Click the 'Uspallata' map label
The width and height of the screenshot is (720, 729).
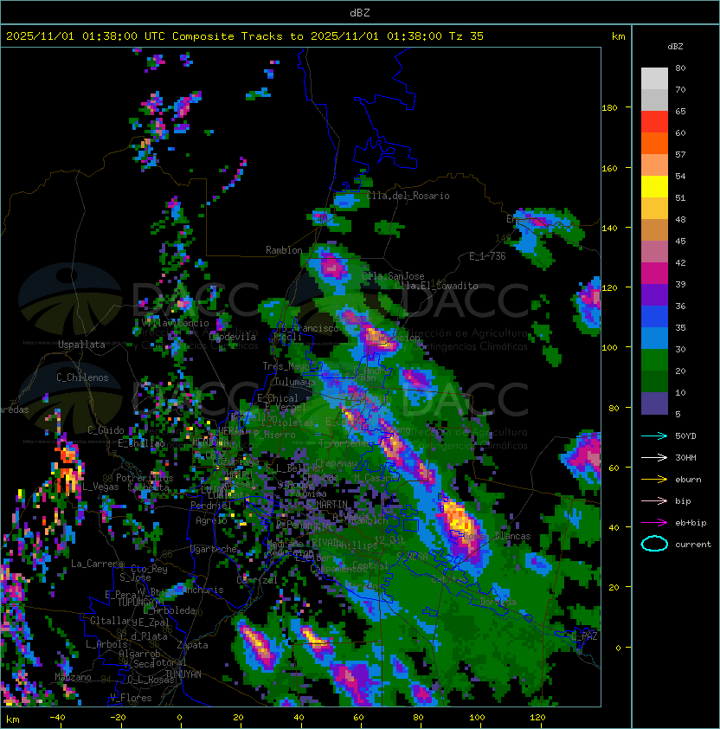coord(81,345)
